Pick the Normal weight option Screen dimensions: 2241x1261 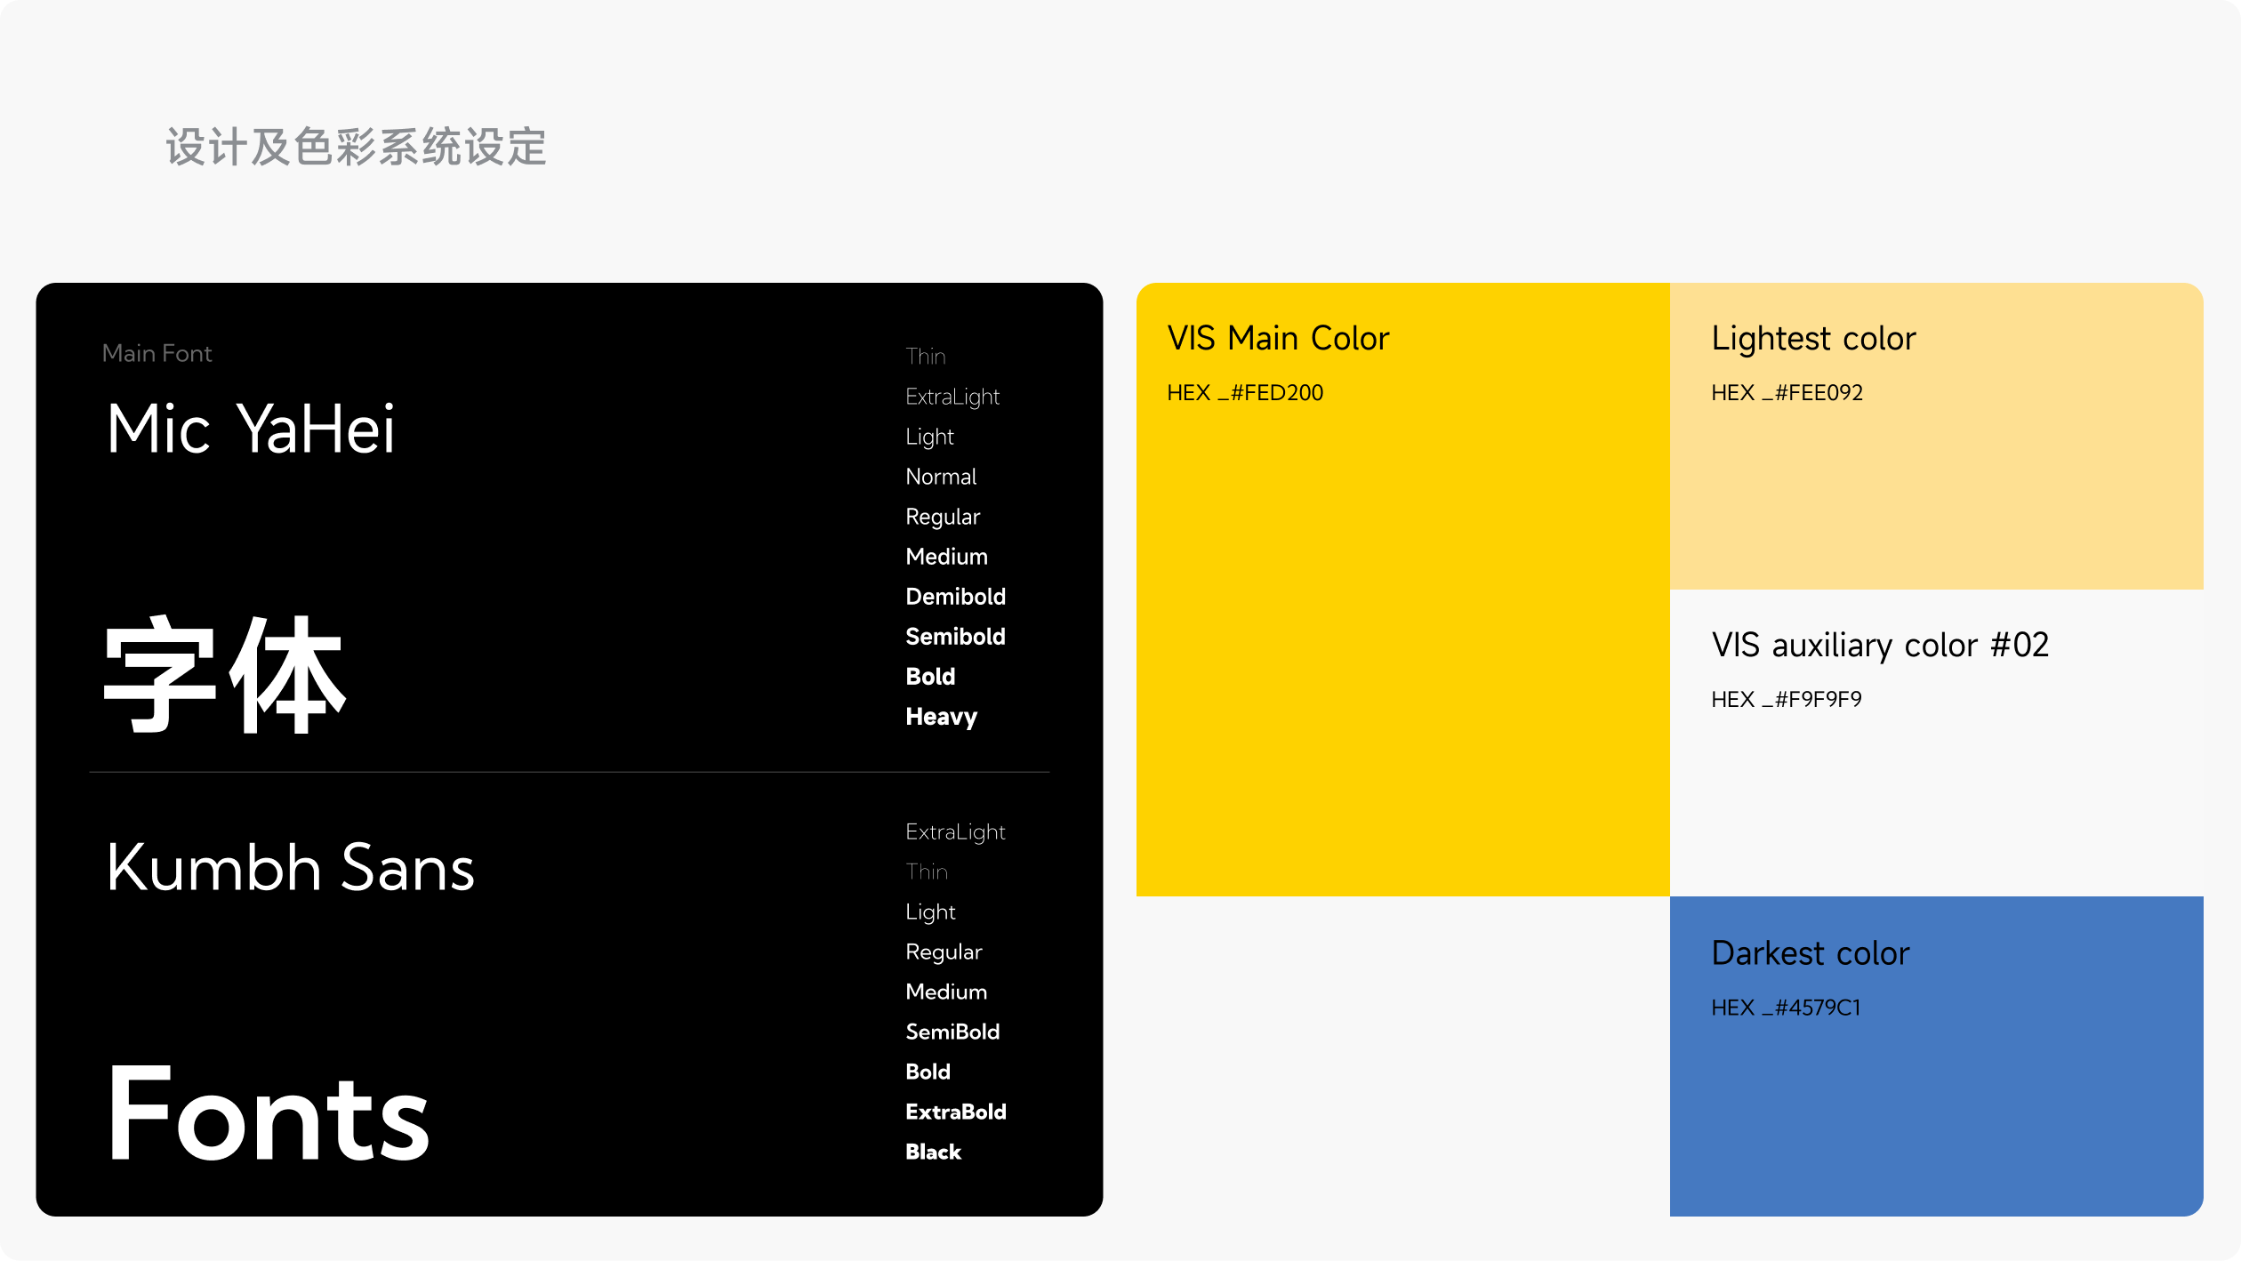940,477
